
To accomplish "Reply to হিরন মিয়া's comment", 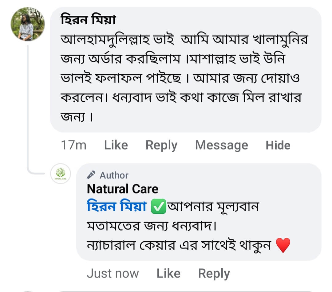I will pyautogui.click(x=161, y=145).
